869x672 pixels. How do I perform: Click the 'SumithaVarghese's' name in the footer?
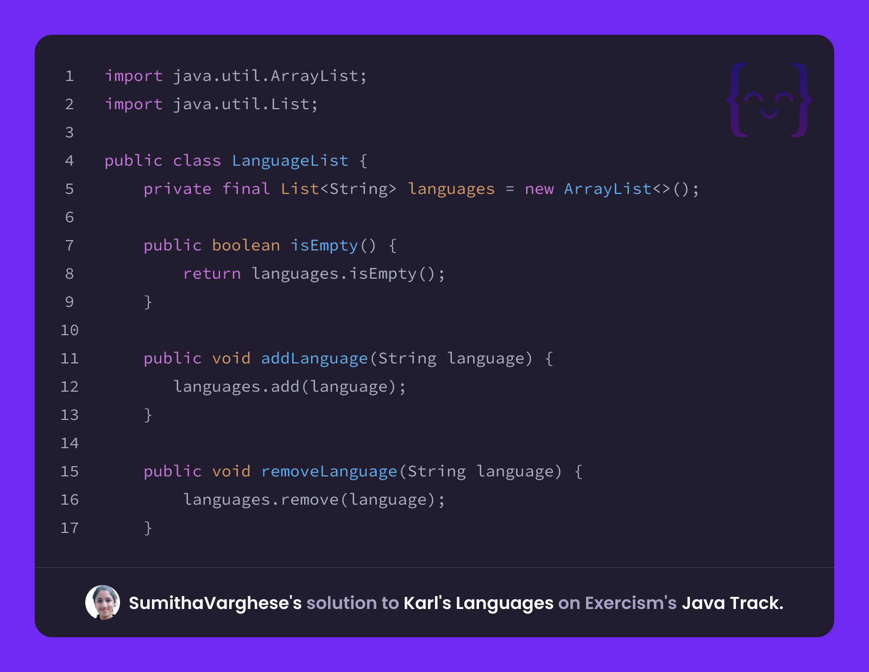(215, 603)
